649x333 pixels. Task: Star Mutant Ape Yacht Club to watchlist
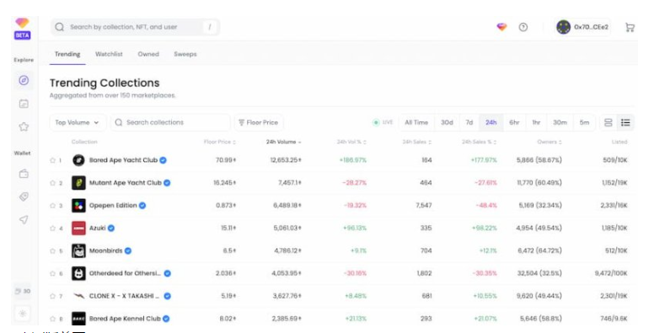[52, 183]
